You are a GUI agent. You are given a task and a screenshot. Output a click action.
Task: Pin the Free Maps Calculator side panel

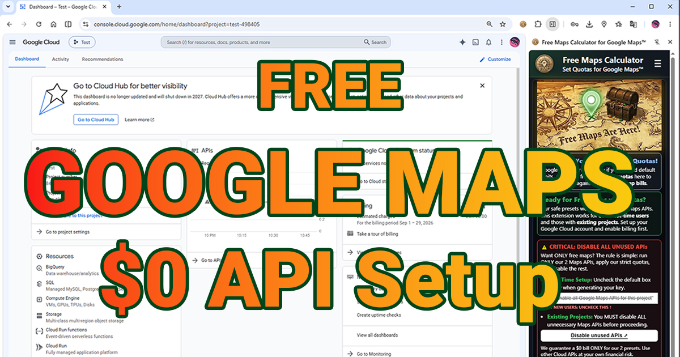pyautogui.click(x=657, y=42)
